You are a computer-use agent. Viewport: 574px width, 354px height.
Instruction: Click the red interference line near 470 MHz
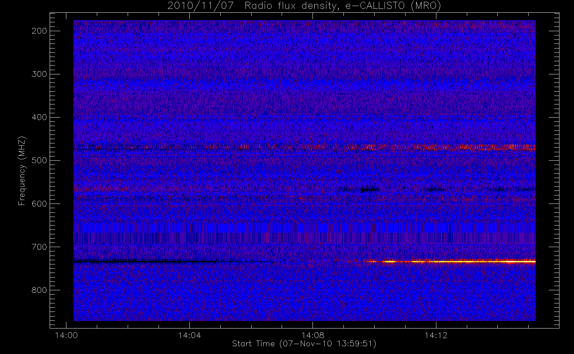click(304, 147)
